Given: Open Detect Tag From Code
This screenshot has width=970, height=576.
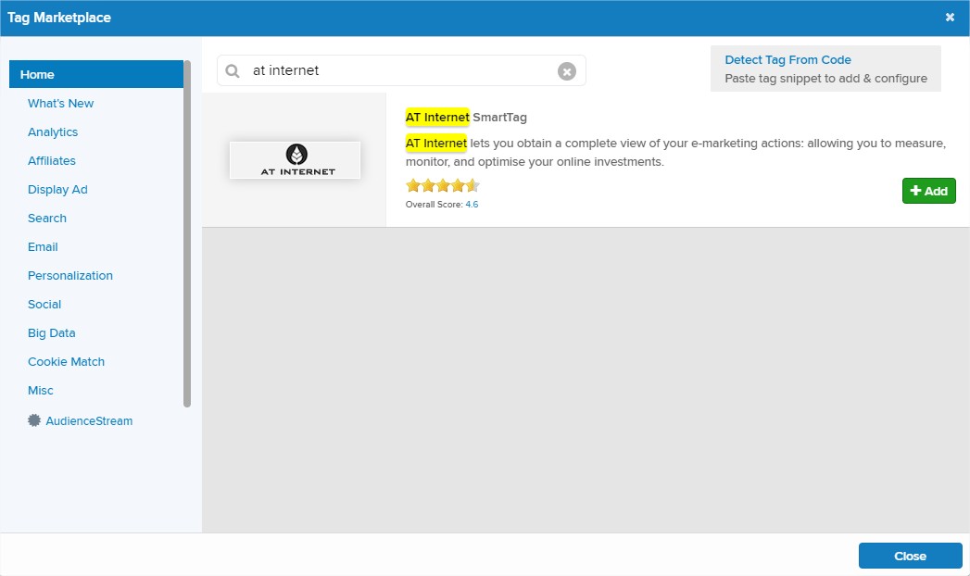Looking at the screenshot, I should pyautogui.click(x=787, y=60).
